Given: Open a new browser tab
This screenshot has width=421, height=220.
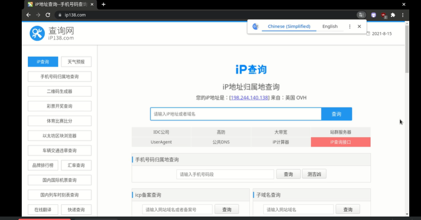Looking at the screenshot, I should (x=104, y=4).
